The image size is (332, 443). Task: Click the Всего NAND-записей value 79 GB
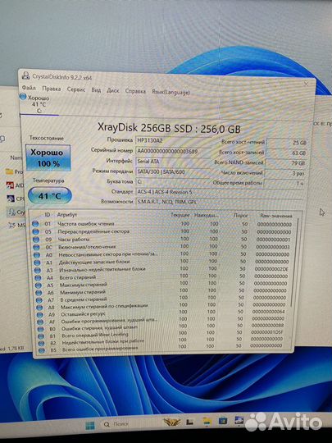pyautogui.click(x=285, y=163)
